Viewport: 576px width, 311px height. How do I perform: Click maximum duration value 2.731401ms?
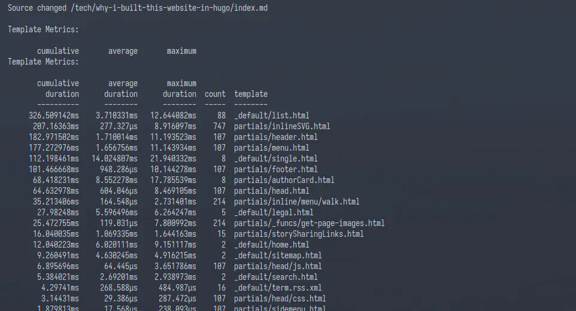(x=175, y=202)
